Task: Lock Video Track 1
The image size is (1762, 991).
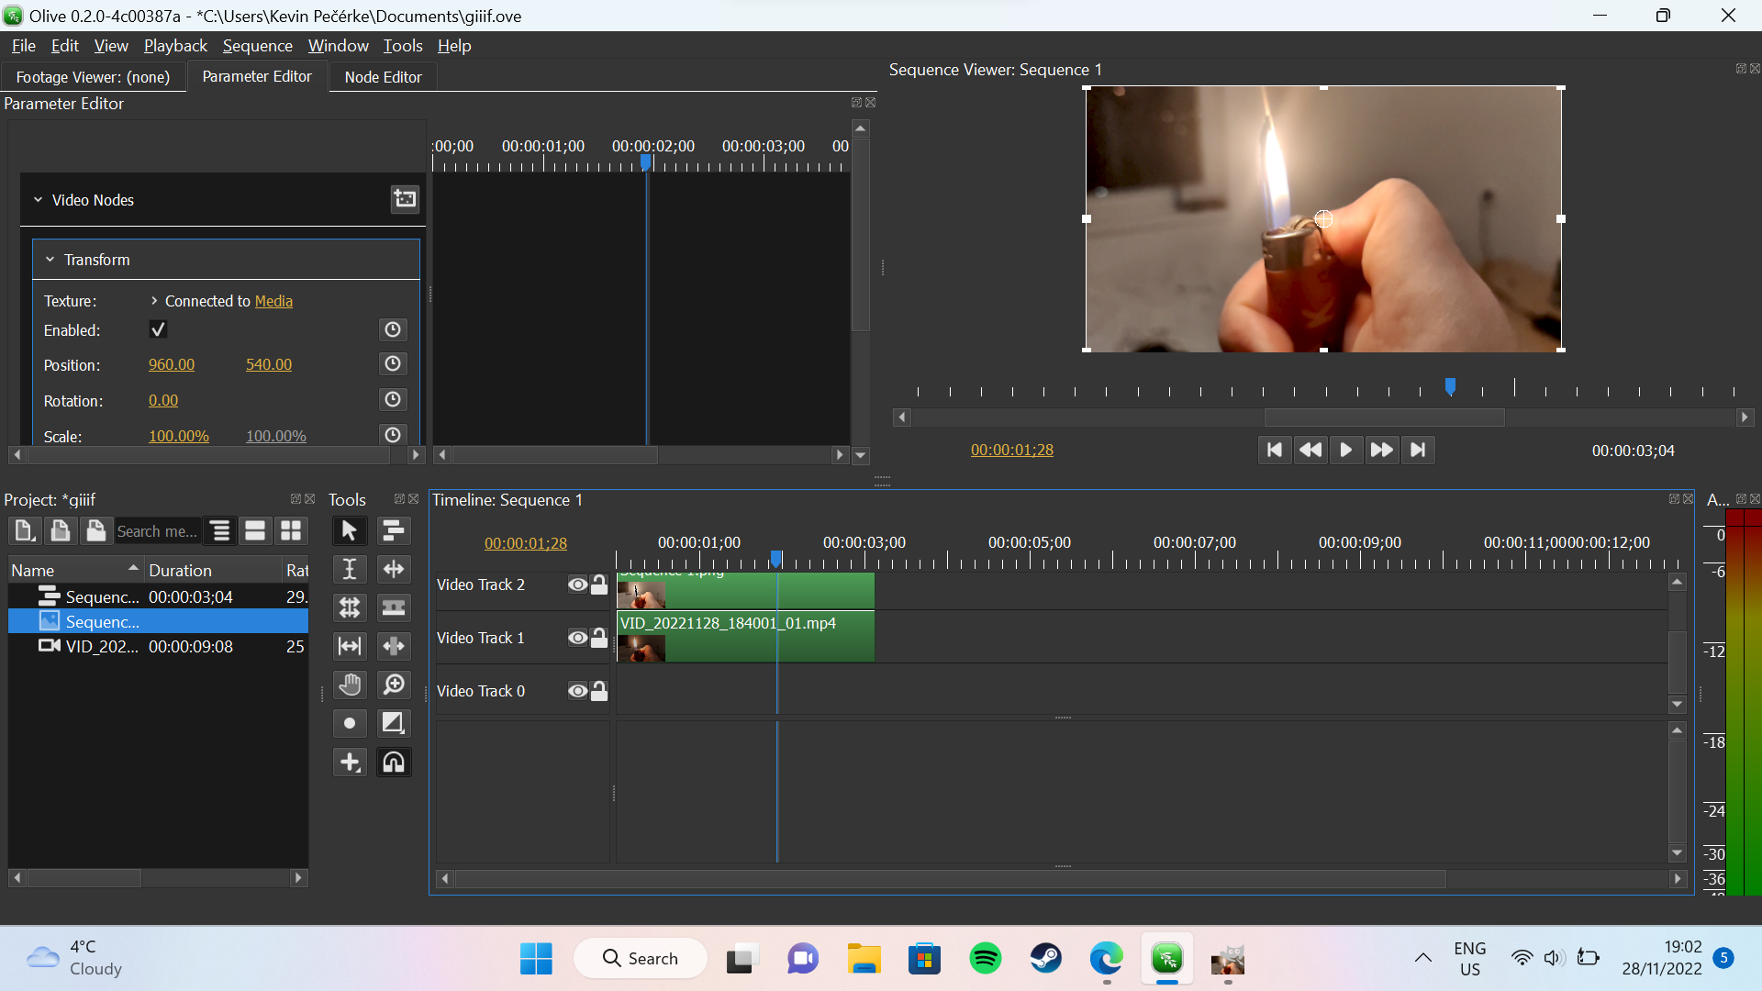Action: point(599,638)
